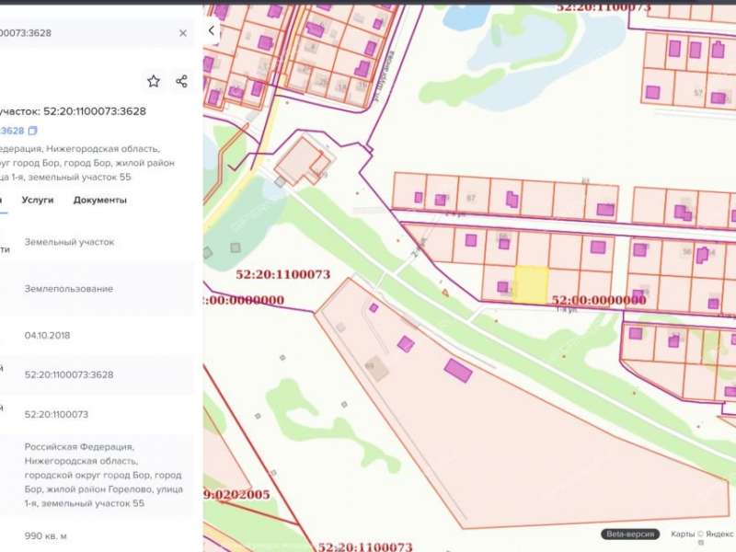The height and width of the screenshot is (552, 736).
Task: Collapse the info side panel with arrow
Action: (212, 30)
